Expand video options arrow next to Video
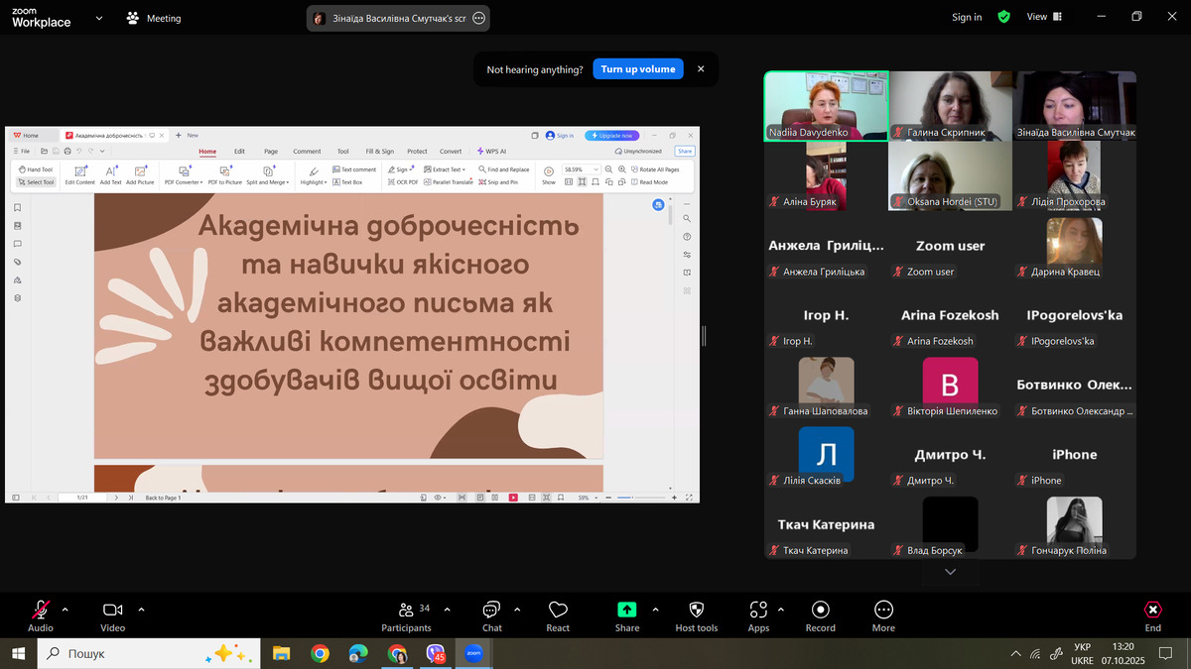This screenshot has height=669, width=1191. coord(142,610)
